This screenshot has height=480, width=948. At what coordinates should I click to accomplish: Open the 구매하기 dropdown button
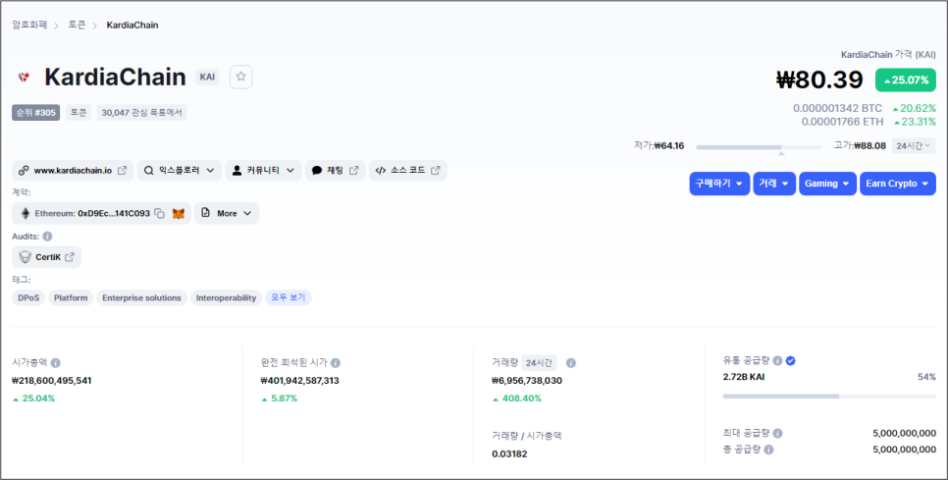(x=719, y=184)
